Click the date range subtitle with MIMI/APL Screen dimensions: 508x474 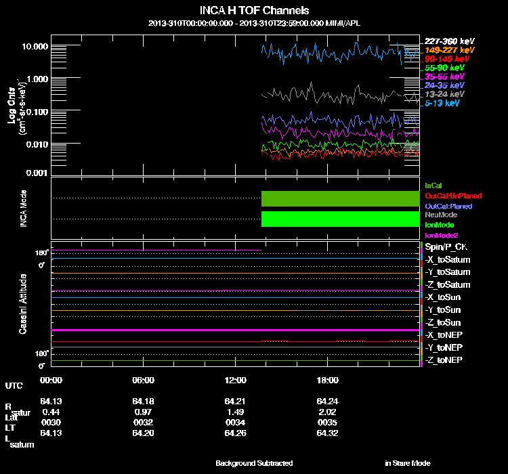(254, 23)
